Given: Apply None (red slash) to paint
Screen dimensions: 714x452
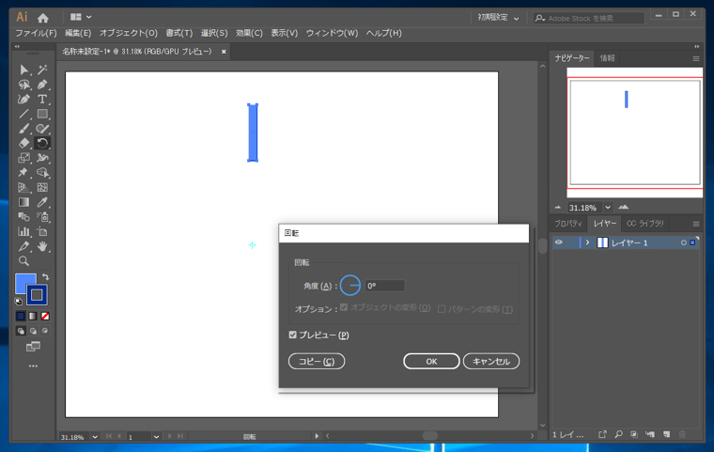Looking at the screenshot, I should 45,317.
